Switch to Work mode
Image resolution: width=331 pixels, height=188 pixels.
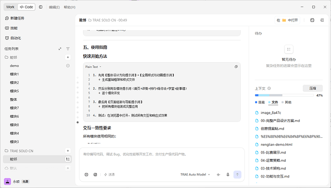pyautogui.click(x=11, y=7)
